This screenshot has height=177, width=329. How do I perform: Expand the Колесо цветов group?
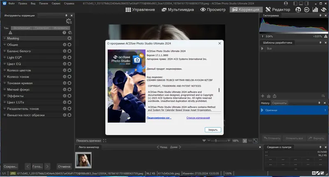pos(5,70)
